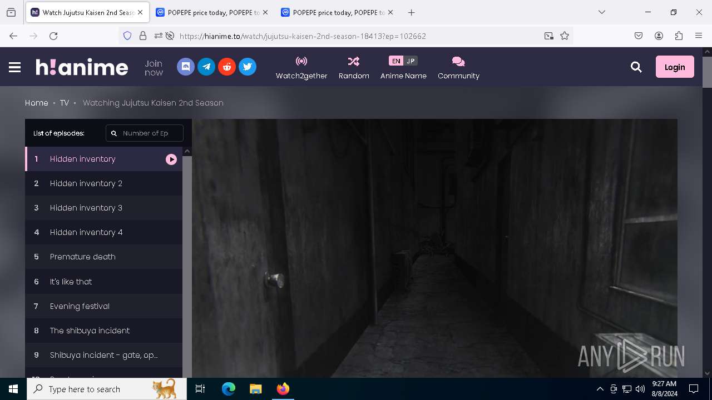Viewport: 712px width, 400px height.
Task: Open Watch2gether
Action: pyautogui.click(x=301, y=68)
